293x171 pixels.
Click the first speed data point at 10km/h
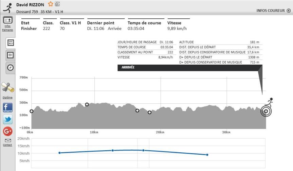point(59,153)
